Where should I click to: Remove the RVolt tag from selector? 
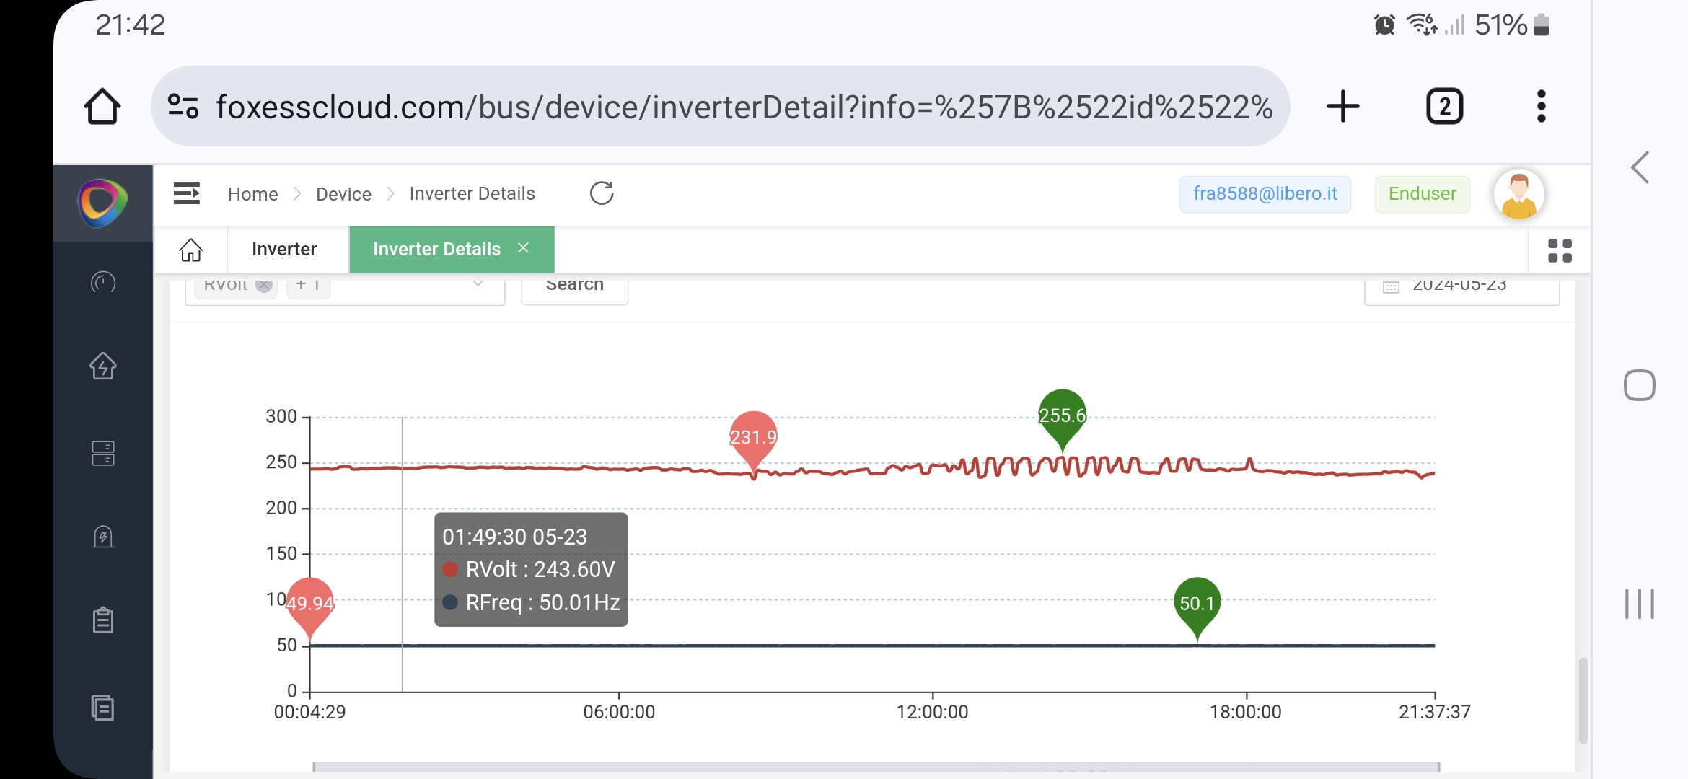(265, 286)
